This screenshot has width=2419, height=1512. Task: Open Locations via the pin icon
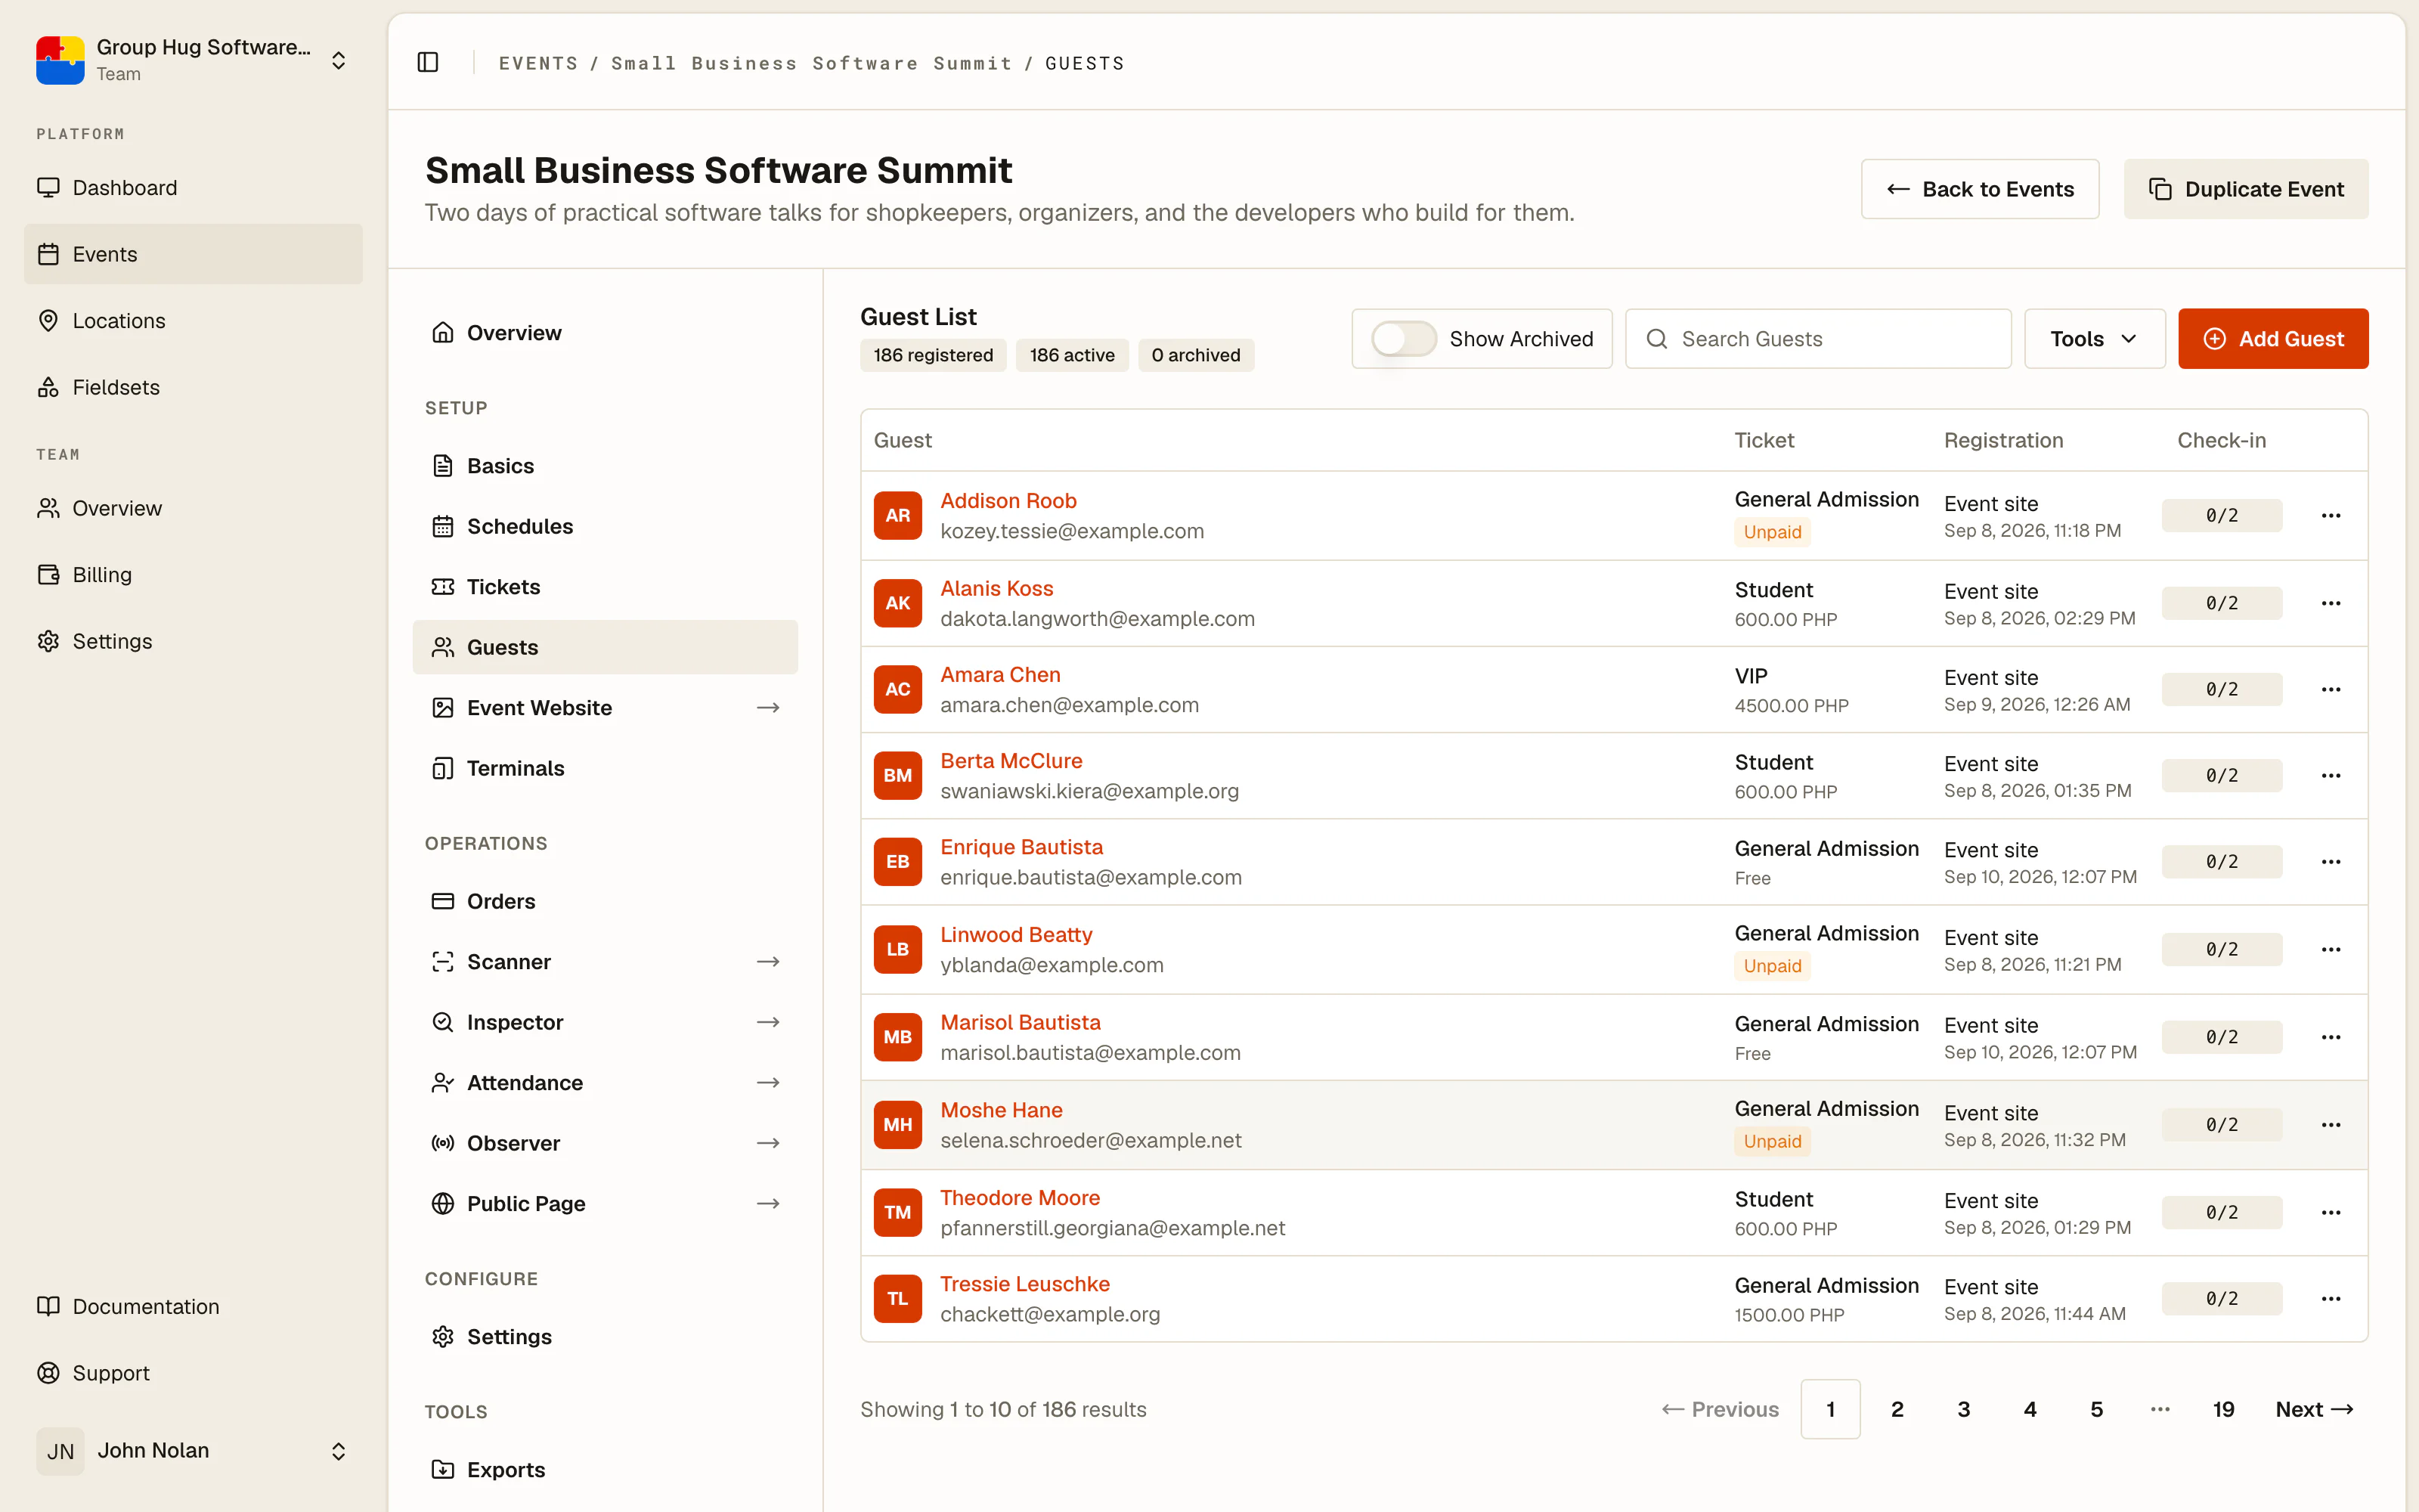(48, 320)
